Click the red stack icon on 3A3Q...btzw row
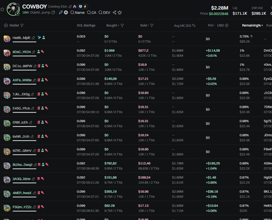The height and width of the screenshot is (220, 272). (x=39, y=178)
